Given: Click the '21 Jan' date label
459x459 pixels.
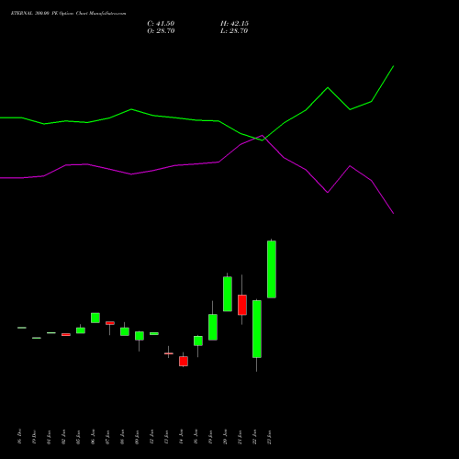Looking at the screenshot, I should click(x=240, y=436).
